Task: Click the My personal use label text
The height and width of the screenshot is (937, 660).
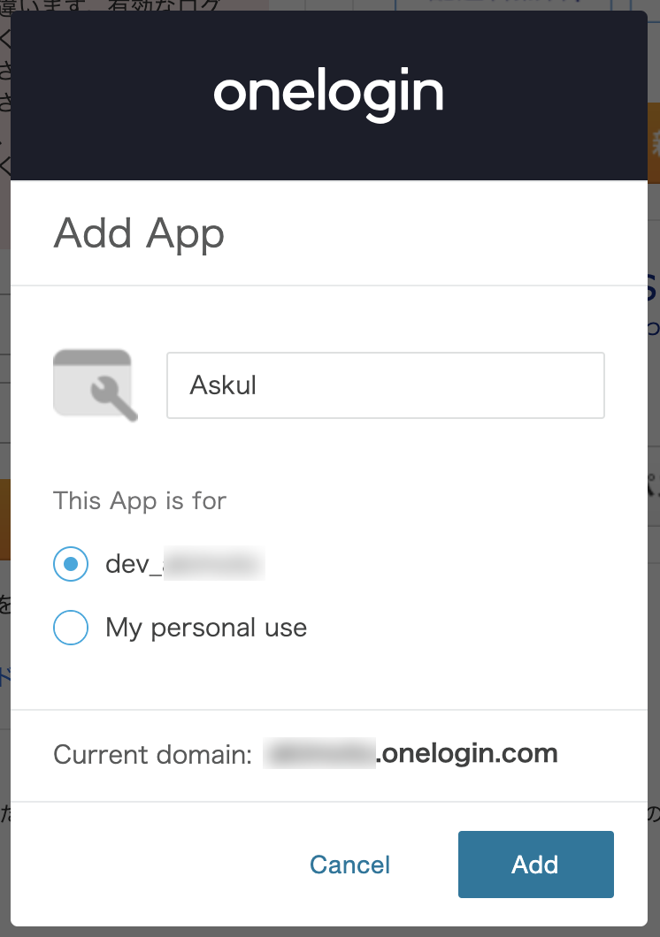Action: coord(206,628)
